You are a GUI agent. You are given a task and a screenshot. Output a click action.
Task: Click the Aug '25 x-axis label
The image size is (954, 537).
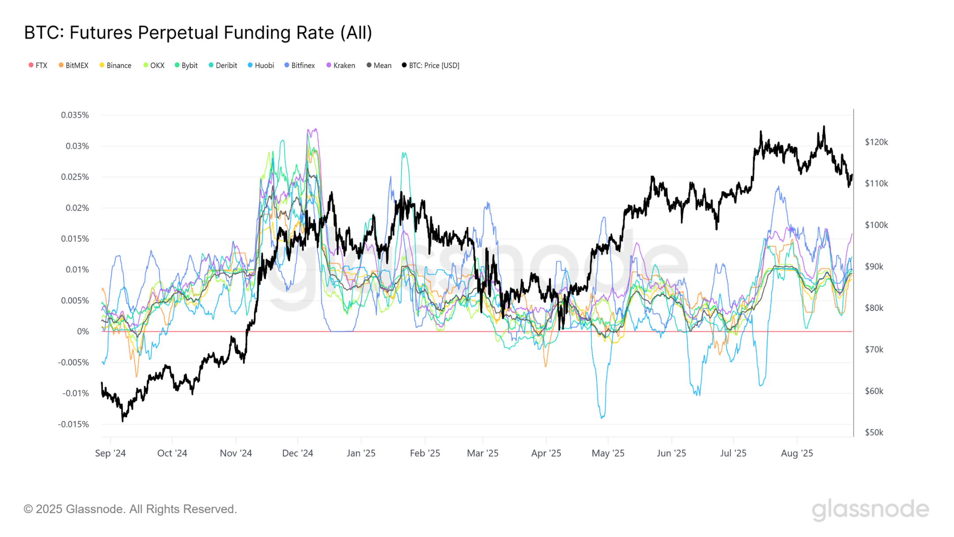pyautogui.click(x=797, y=453)
